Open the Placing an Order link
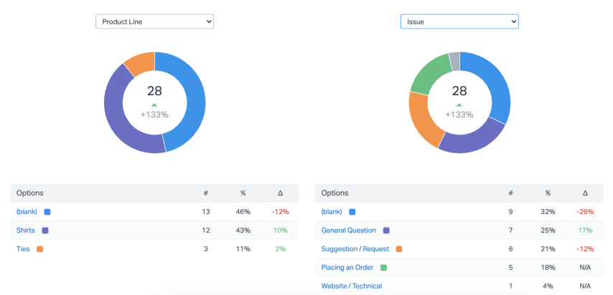613x295 pixels. [x=347, y=268]
